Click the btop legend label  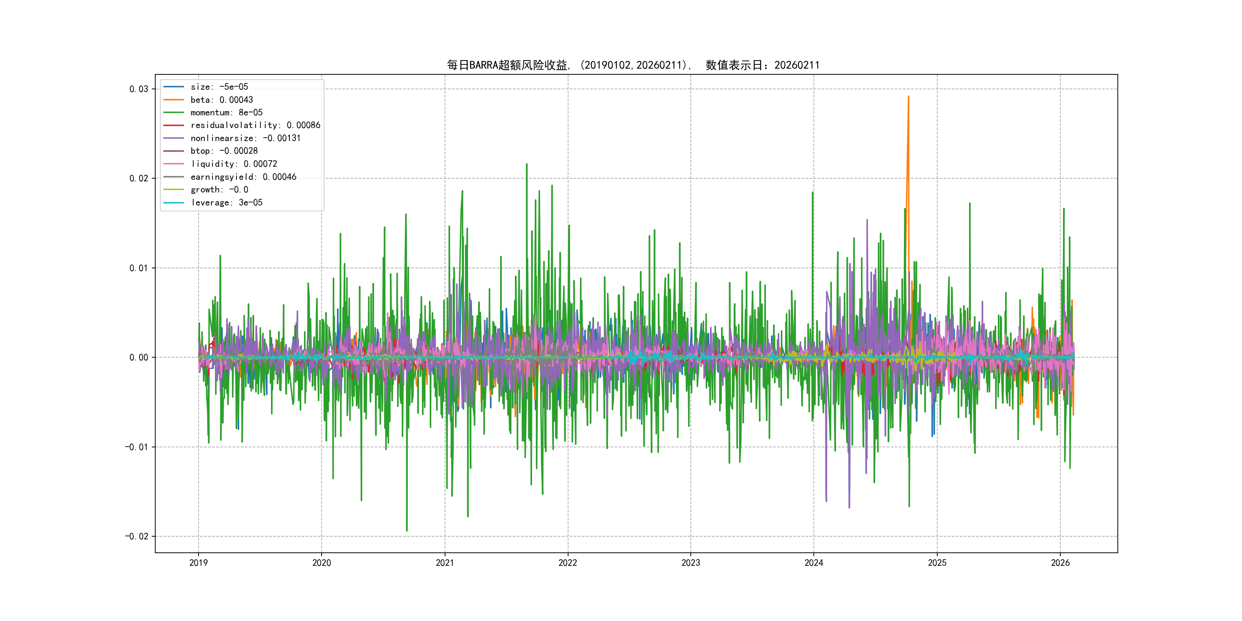click(224, 151)
